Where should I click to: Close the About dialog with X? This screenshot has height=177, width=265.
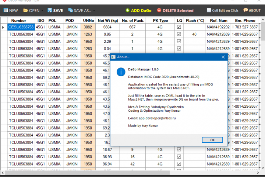pos(223,57)
